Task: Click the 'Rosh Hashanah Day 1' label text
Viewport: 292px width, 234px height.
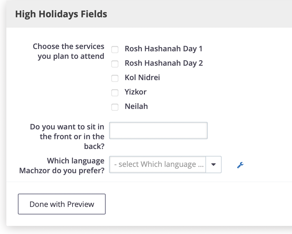Action: (x=164, y=49)
